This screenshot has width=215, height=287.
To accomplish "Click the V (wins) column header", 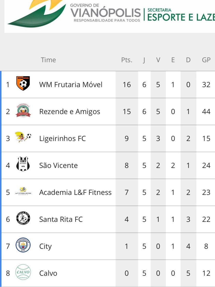I will coord(158,60).
